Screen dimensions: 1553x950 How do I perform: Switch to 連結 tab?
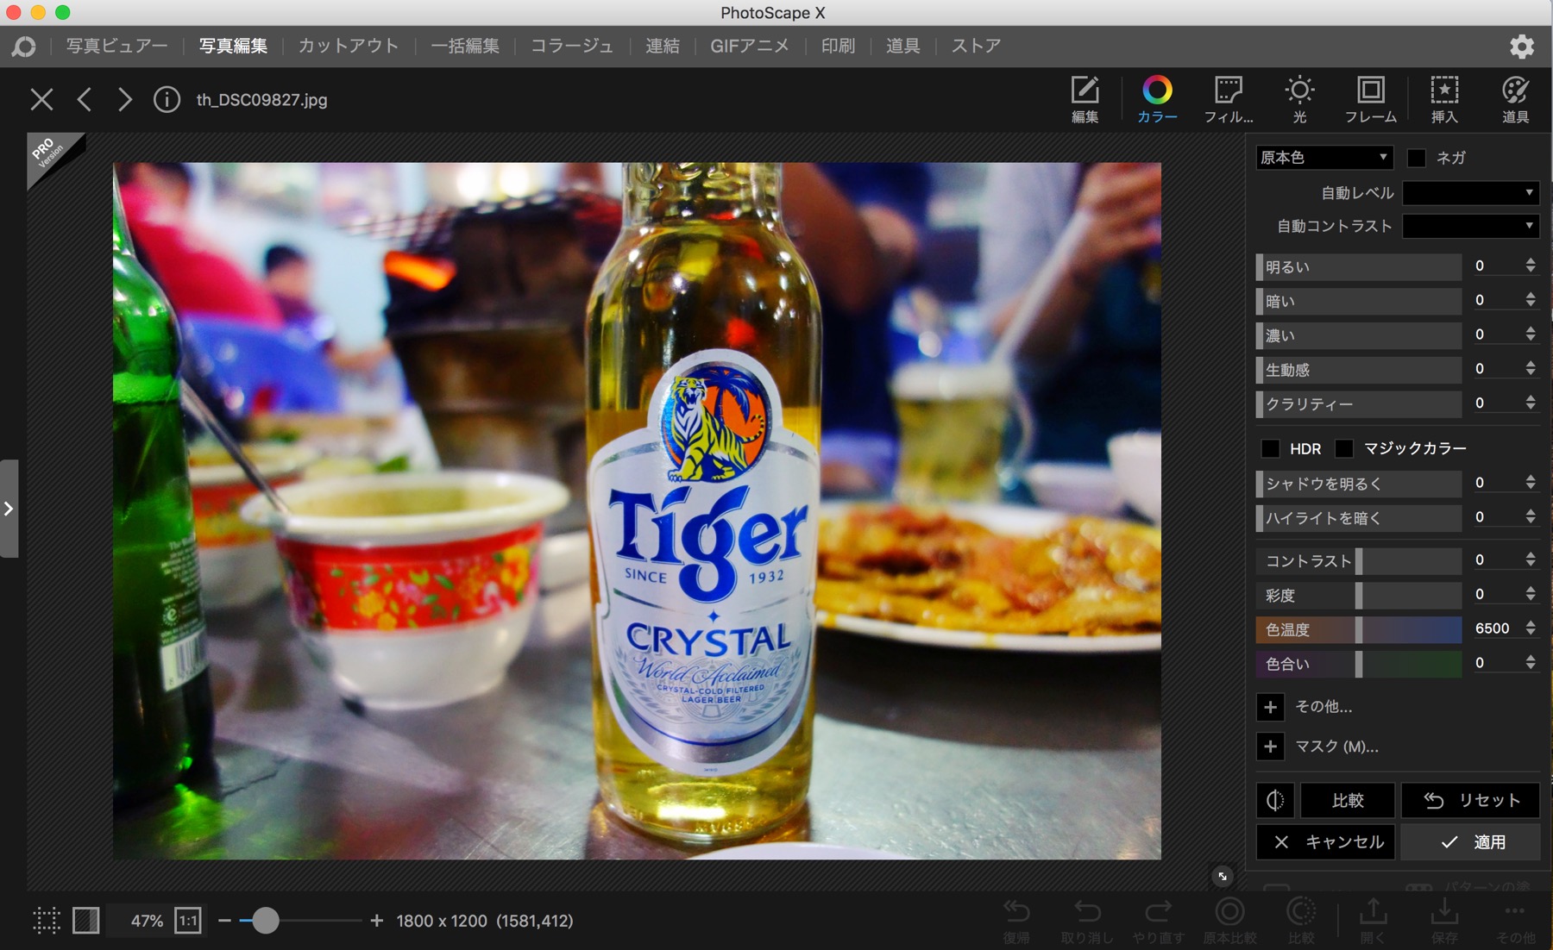[x=663, y=46]
